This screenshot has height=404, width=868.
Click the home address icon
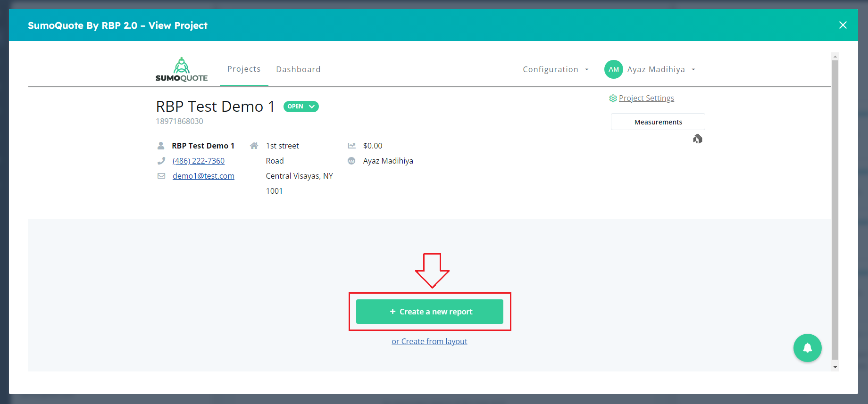[254, 146]
